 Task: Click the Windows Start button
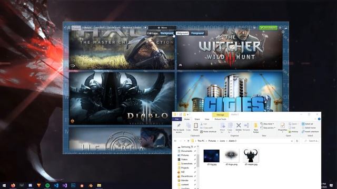click(4, 185)
